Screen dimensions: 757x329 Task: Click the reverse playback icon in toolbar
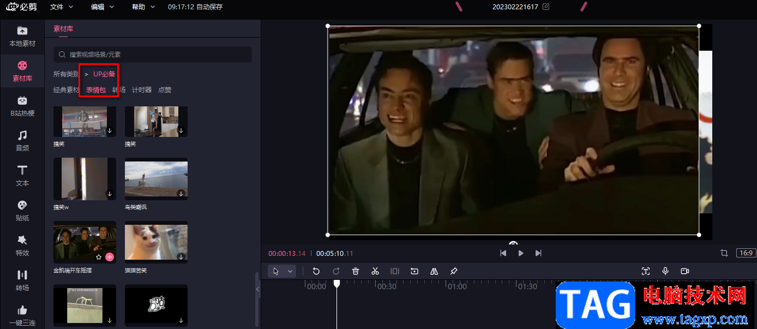[414, 271]
